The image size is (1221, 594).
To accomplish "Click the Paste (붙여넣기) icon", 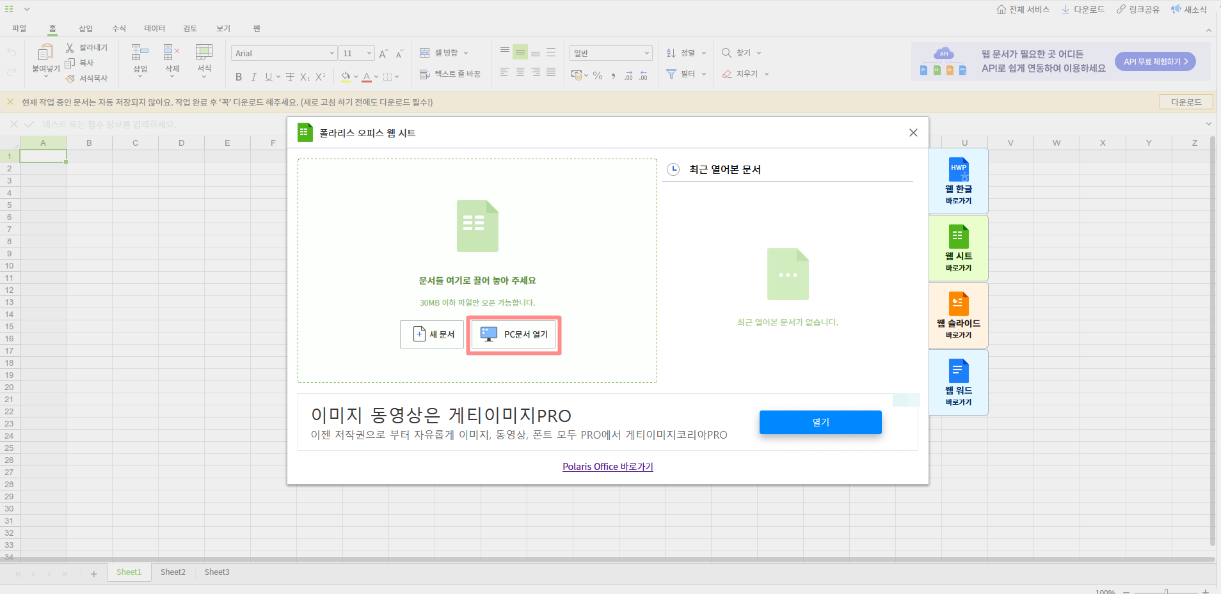I will (45, 52).
